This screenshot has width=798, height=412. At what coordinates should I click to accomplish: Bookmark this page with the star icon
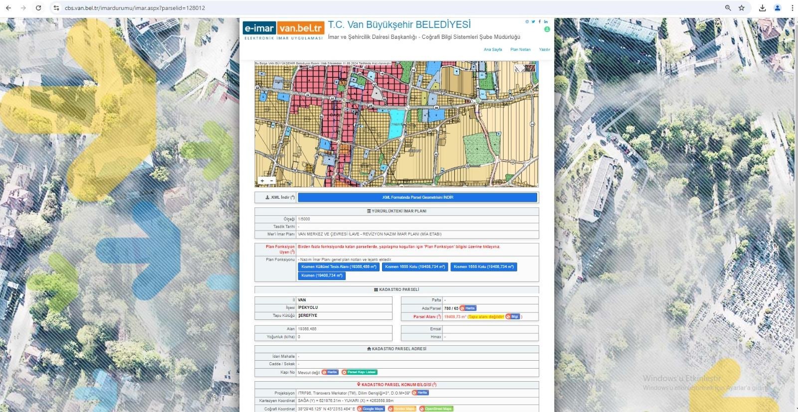pos(742,8)
